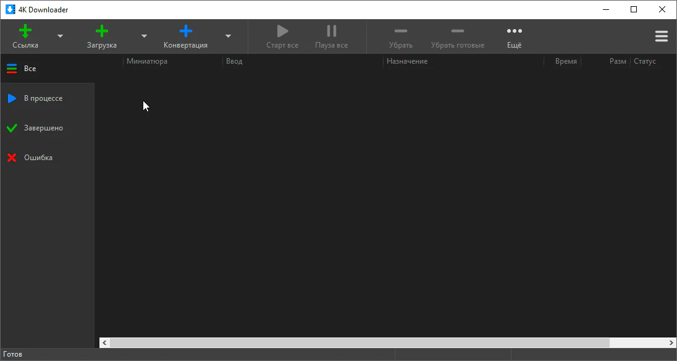The image size is (677, 361).
Task: Expand the dropdown arrow beside Загрузка
Action: pyautogui.click(x=144, y=36)
